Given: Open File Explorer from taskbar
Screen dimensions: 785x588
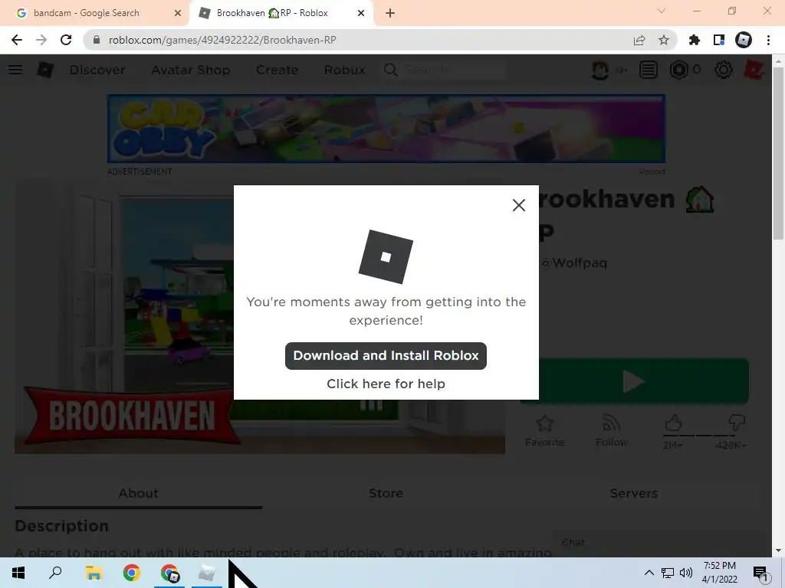Looking at the screenshot, I should pyautogui.click(x=94, y=573).
